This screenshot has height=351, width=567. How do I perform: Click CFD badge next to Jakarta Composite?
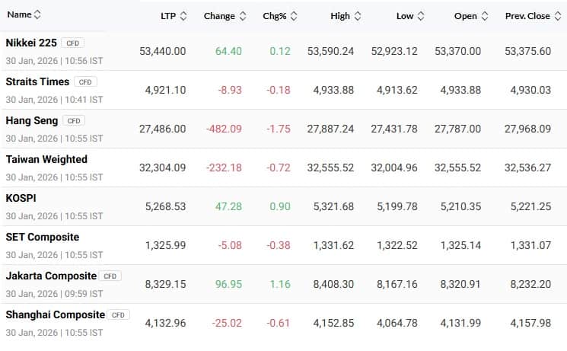click(110, 276)
